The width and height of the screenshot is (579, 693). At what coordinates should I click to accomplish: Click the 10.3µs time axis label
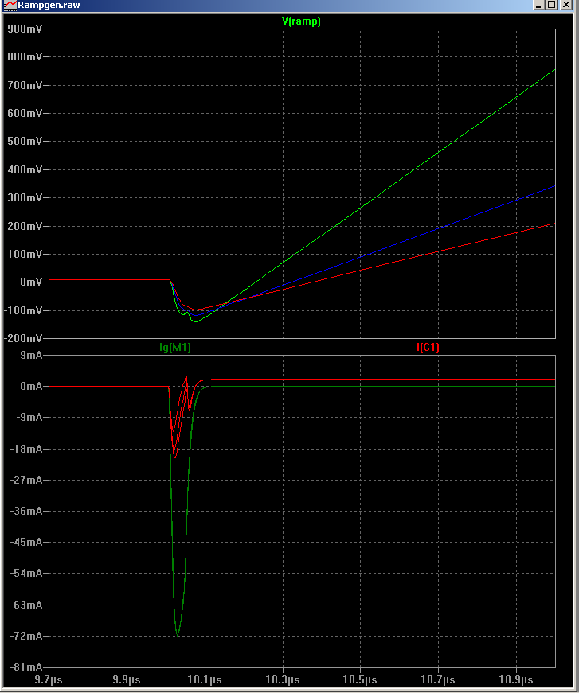click(x=283, y=679)
